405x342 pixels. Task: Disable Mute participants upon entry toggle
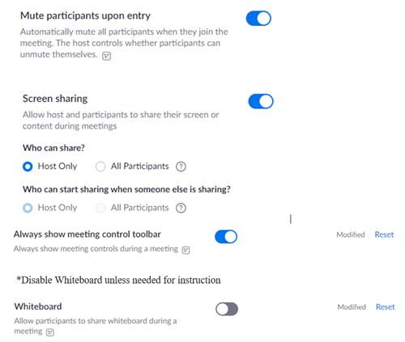[258, 19]
